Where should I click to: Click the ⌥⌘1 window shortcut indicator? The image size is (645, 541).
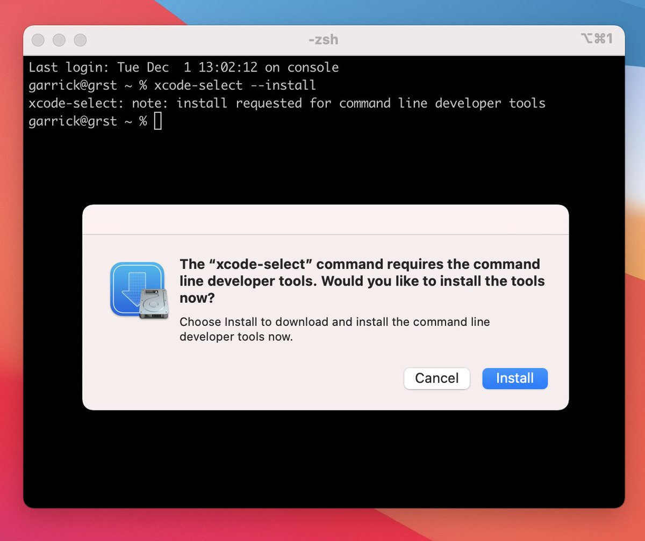pyautogui.click(x=597, y=39)
